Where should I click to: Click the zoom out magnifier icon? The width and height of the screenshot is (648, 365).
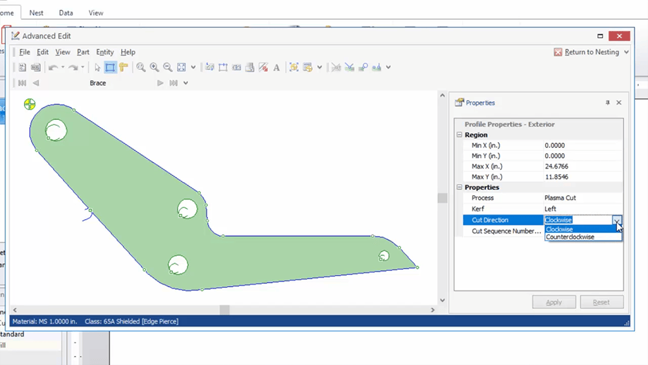pos(168,67)
